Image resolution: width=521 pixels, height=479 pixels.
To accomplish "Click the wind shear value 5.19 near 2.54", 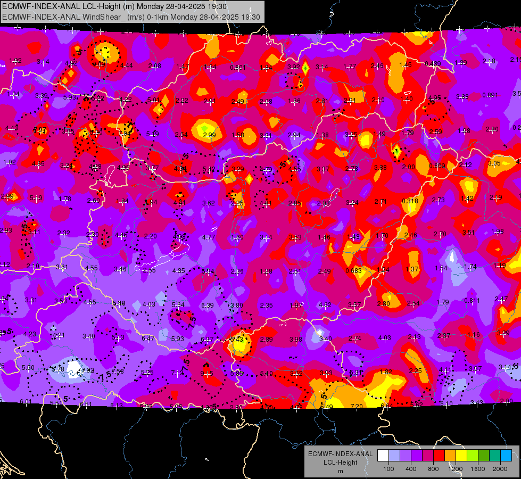I will pyautogui.click(x=153, y=134).
